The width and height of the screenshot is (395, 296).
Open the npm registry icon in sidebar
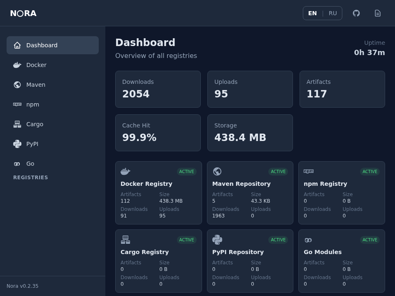(17, 104)
